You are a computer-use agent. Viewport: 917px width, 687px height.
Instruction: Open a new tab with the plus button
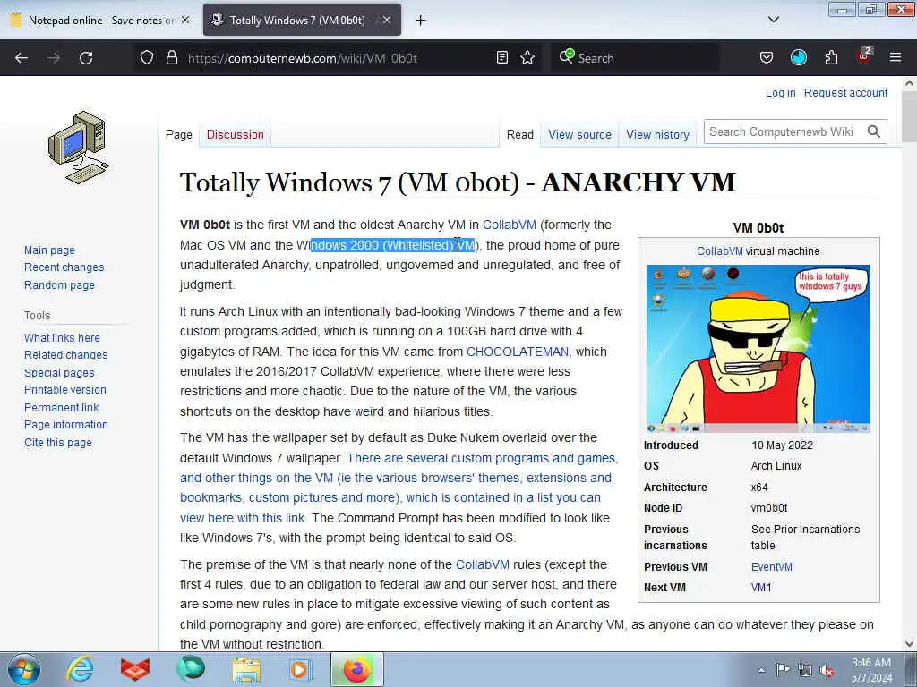point(420,21)
